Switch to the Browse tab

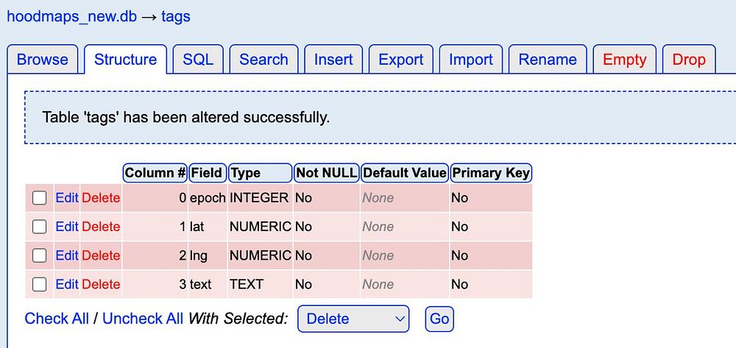43,60
